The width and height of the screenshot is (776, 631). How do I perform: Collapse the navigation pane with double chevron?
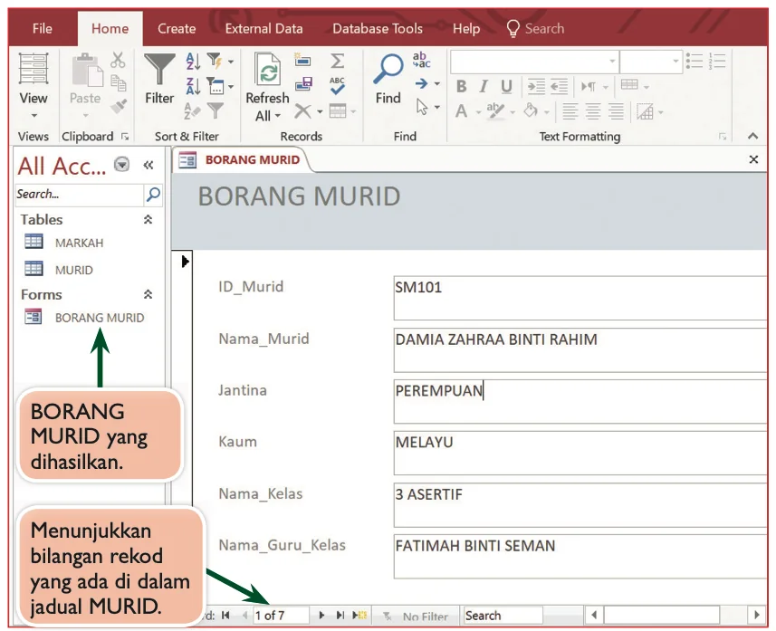tap(148, 165)
